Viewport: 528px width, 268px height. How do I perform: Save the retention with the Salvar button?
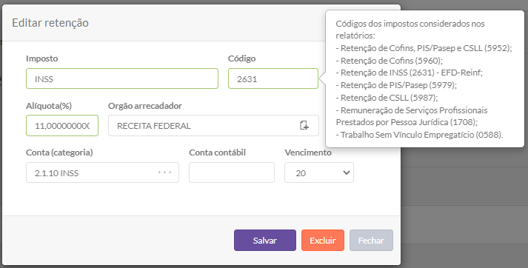265,241
